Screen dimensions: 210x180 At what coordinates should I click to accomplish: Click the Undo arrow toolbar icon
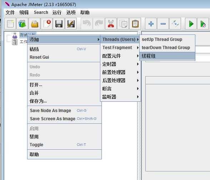87,24
